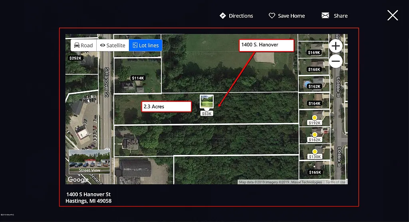Click the Directions arrow icon
The width and height of the screenshot is (409, 222).
223,16
